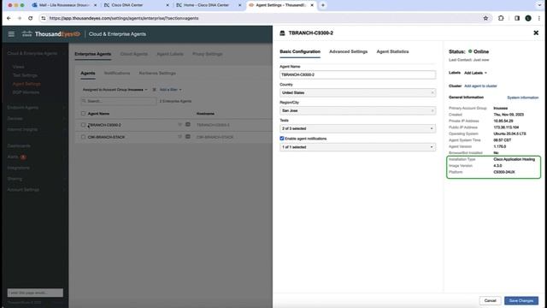The width and height of the screenshot is (547, 308).
Task: Close the TBRANCH-C9300-2 panel with the X
Action: (x=536, y=33)
